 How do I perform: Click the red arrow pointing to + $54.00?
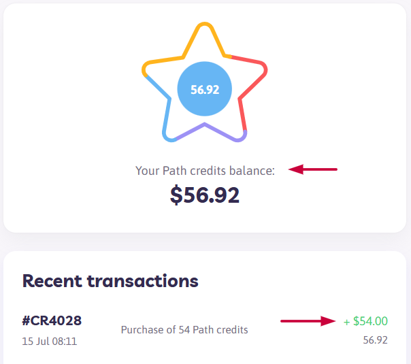click(x=308, y=321)
